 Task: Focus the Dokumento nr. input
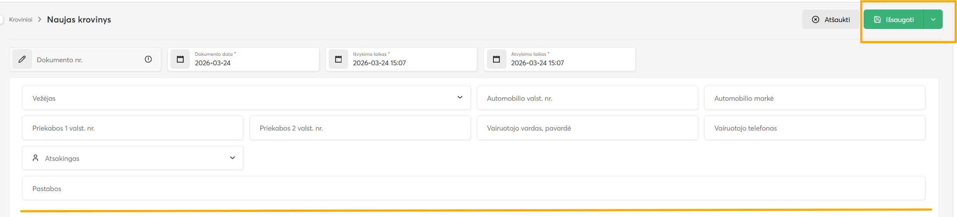pos(86,60)
